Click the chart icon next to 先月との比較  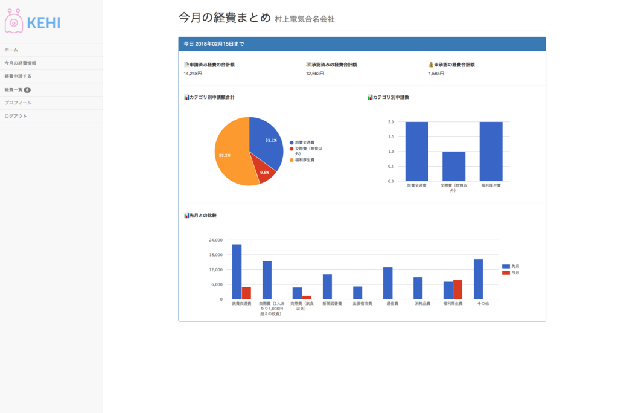[x=186, y=216]
